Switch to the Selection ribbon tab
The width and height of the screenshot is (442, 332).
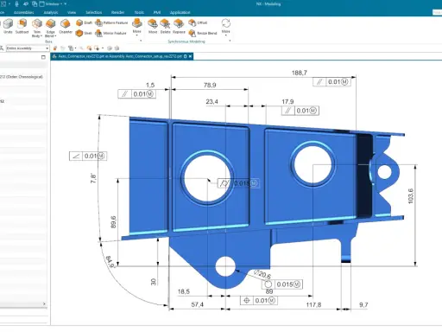(94, 12)
